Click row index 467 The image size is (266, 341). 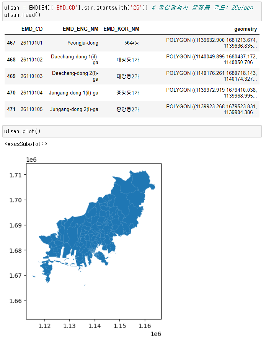(11, 43)
